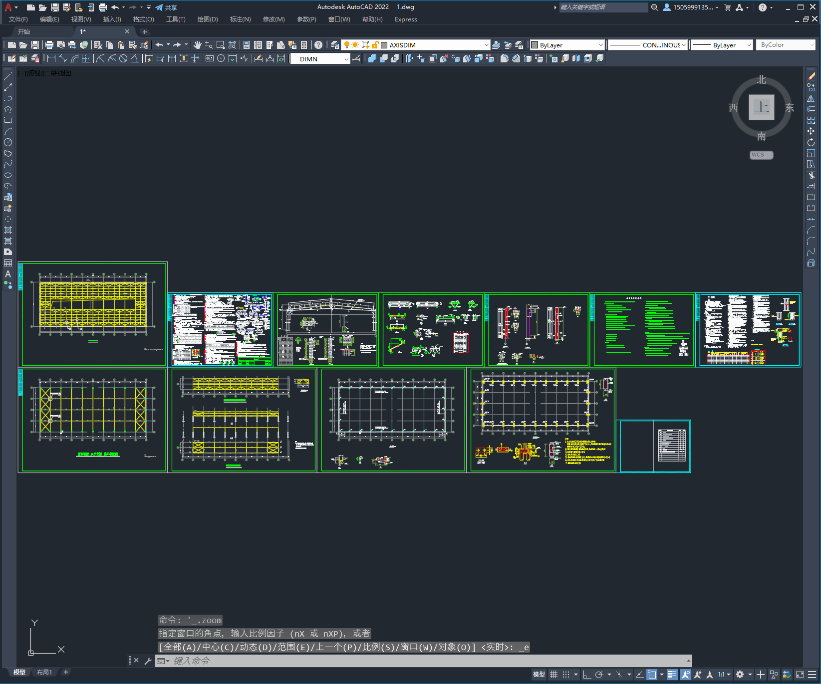Viewport: 821px width, 684px height.
Task: Select the Hatch draw tool
Action: coord(8,230)
